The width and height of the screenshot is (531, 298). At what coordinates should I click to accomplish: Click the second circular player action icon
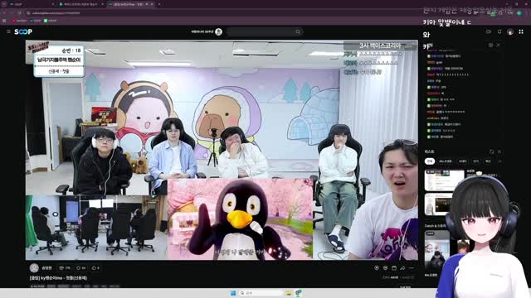click(x=385, y=268)
